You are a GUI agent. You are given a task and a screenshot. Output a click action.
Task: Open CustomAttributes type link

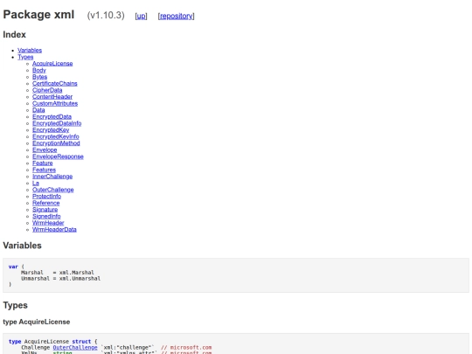55,103
